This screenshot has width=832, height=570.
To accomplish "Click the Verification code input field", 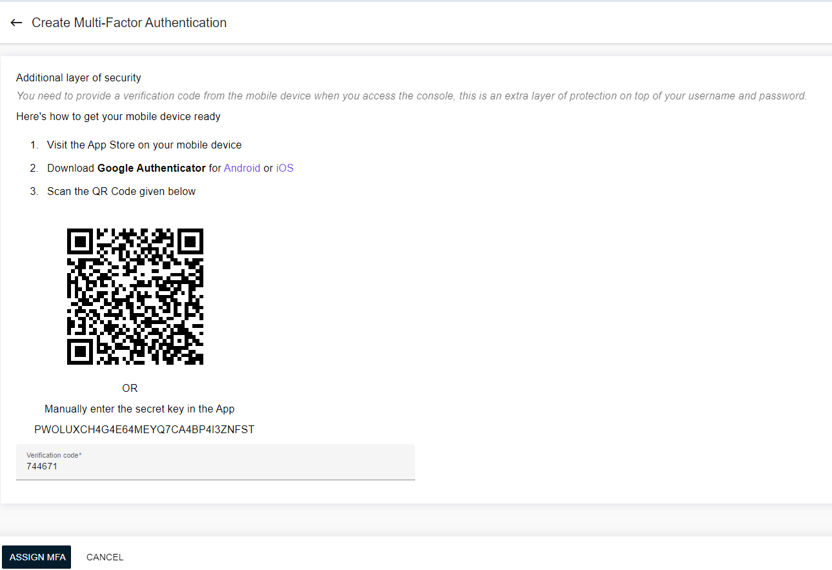I will pyautogui.click(x=216, y=462).
